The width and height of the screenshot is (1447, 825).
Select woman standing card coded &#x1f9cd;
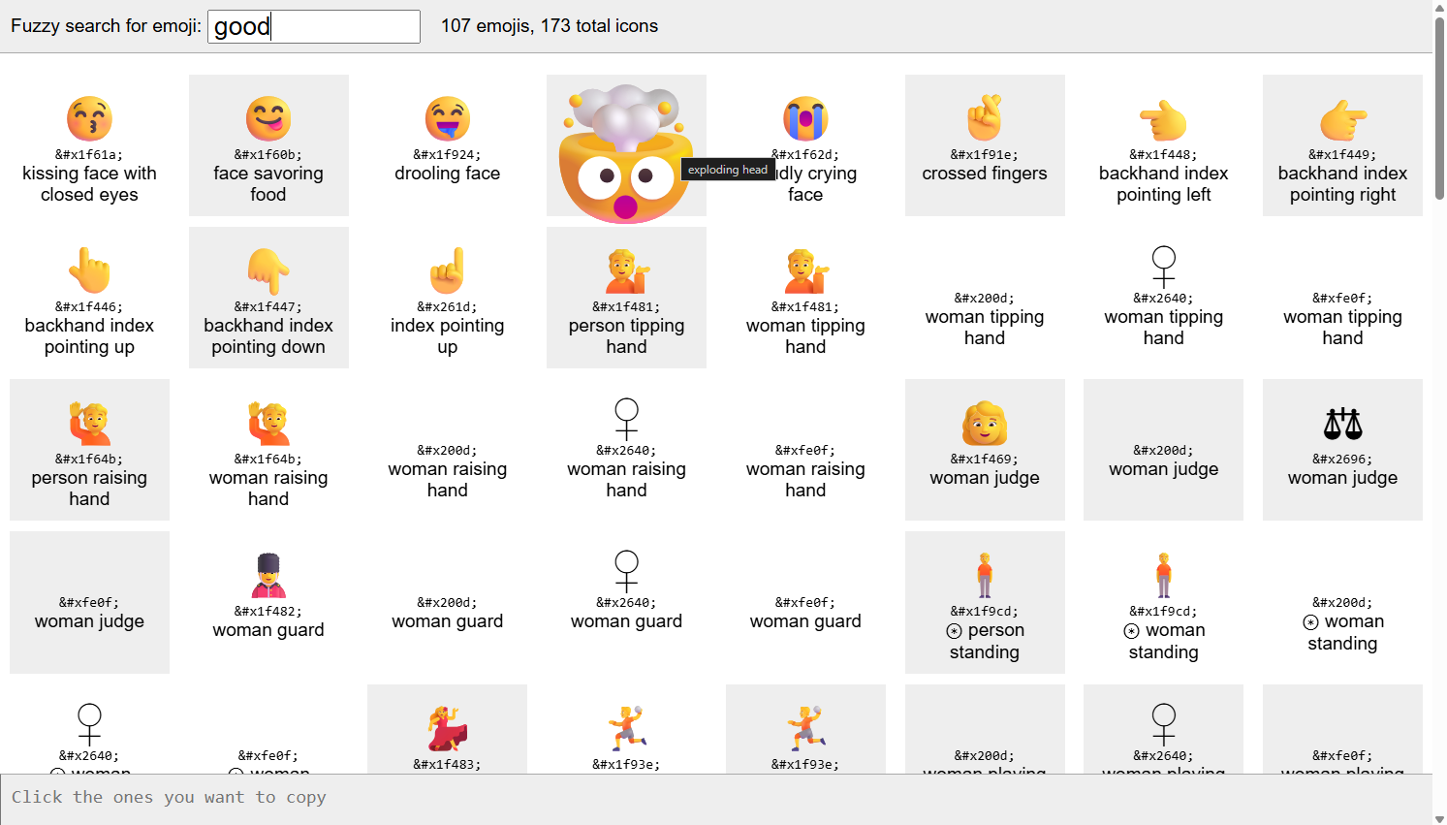coord(1163,602)
